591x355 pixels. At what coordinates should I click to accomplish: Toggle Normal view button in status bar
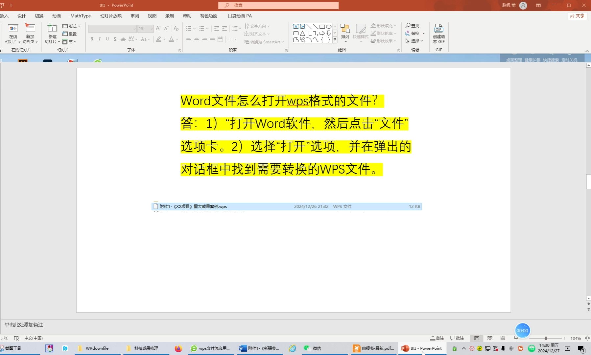pos(477,338)
